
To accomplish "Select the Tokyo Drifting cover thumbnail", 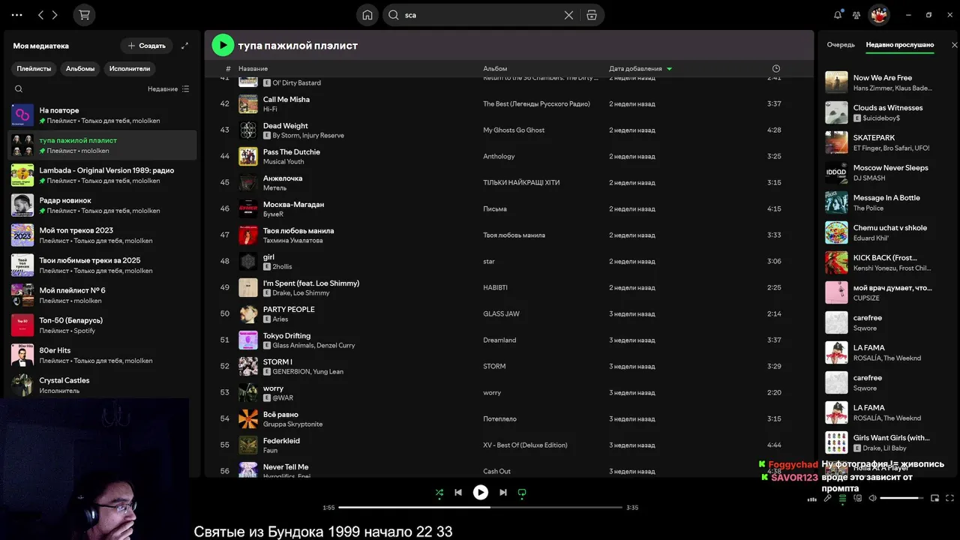I will (x=248, y=340).
